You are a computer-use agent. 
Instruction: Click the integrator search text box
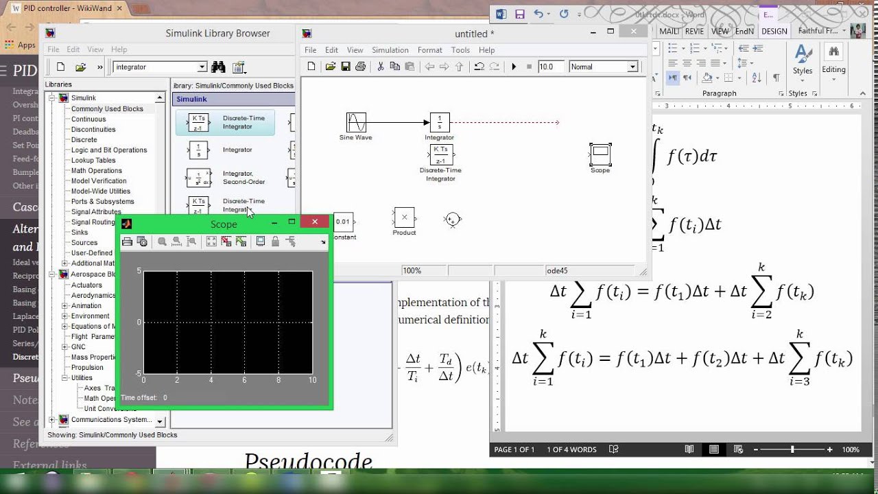click(x=155, y=67)
